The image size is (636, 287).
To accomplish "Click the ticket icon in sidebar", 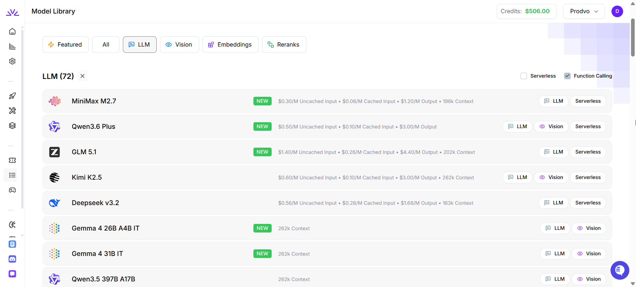I will (x=12, y=160).
